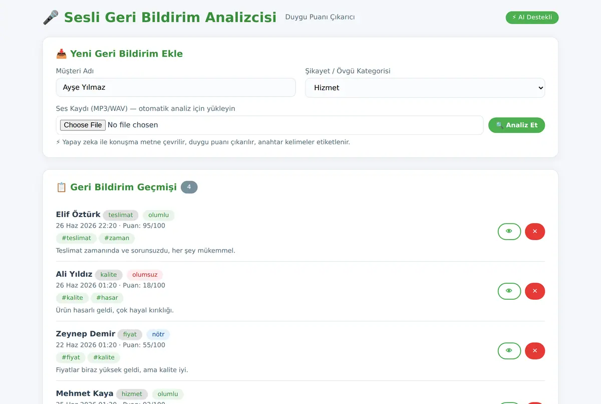Delete Ali Yıldız feedback entry
The height and width of the screenshot is (404, 601).
pyautogui.click(x=535, y=291)
